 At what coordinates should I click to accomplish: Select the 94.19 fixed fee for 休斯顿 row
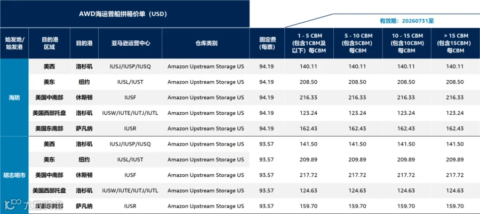[x=267, y=98]
